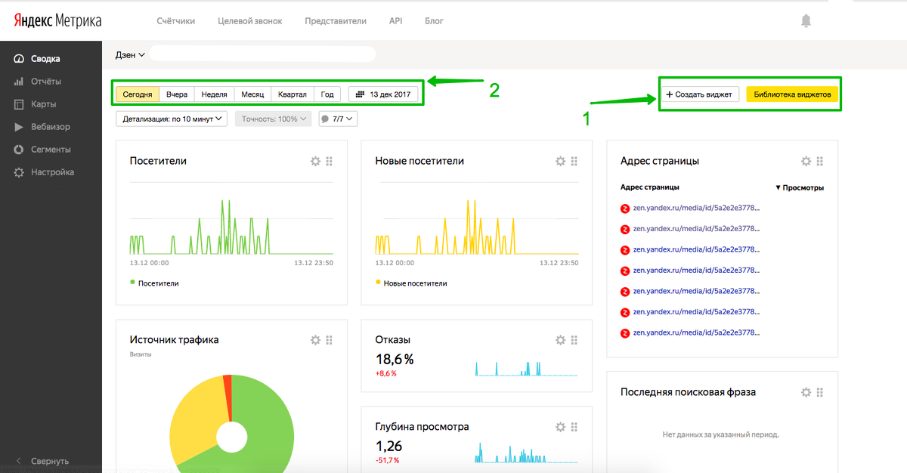Select the Год period
Viewport: 907px width, 473px height.
click(327, 94)
